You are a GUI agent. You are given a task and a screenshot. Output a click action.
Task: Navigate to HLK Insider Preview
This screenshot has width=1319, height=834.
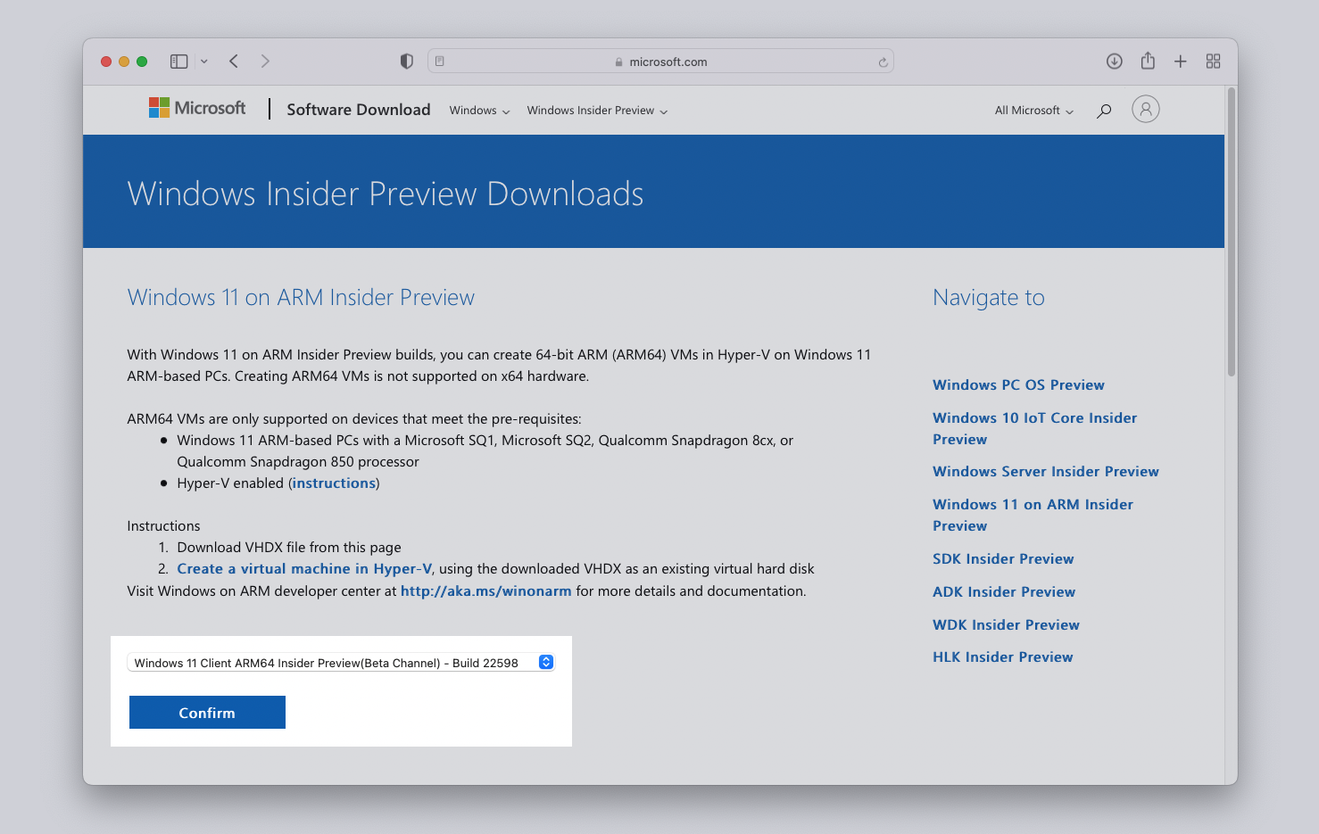(1003, 657)
